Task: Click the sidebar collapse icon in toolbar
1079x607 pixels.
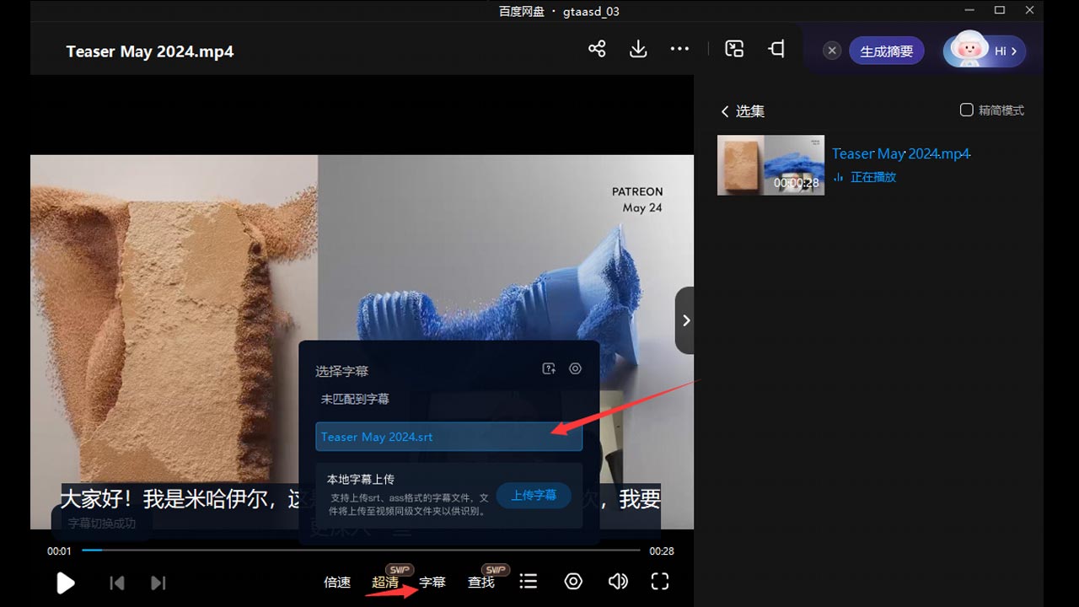Action: click(776, 49)
